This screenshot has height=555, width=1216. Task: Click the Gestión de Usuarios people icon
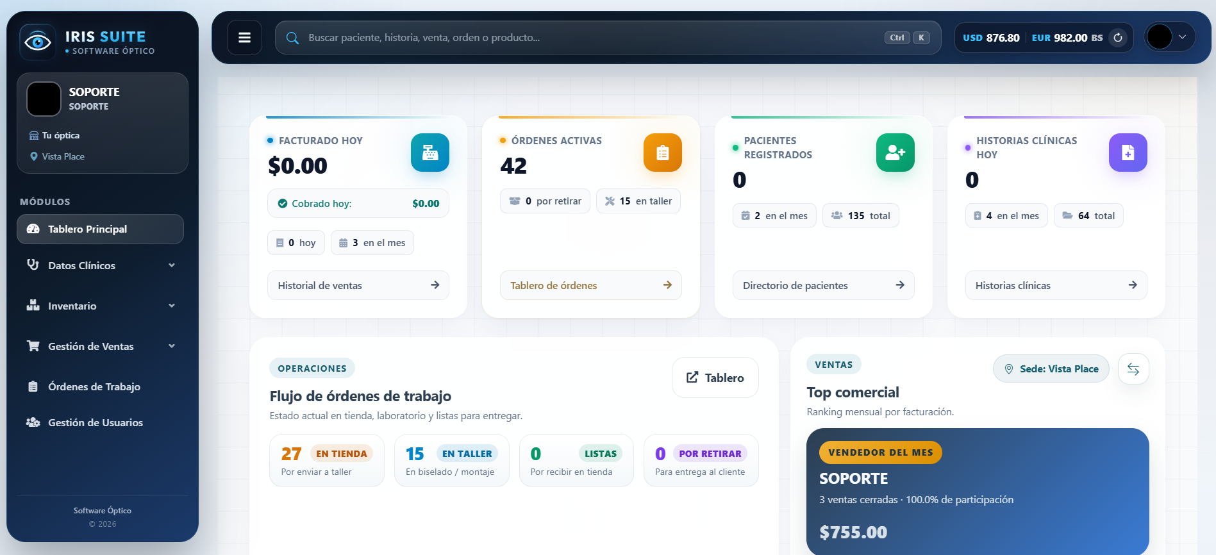point(33,422)
